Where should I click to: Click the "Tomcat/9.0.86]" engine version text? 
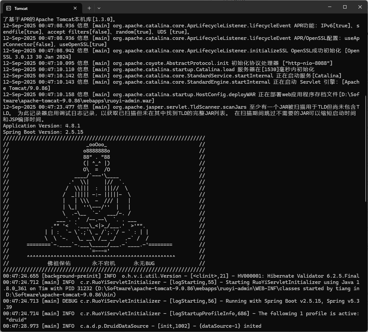[30, 88]
